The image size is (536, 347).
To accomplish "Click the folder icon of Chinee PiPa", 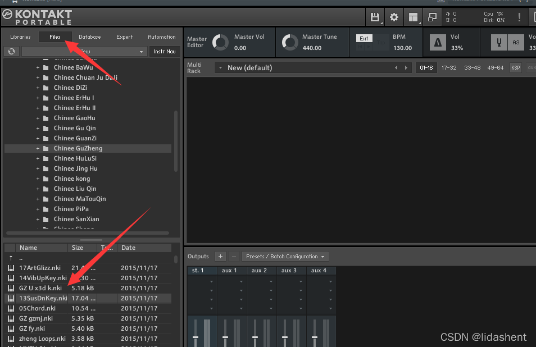I will 46,209.
